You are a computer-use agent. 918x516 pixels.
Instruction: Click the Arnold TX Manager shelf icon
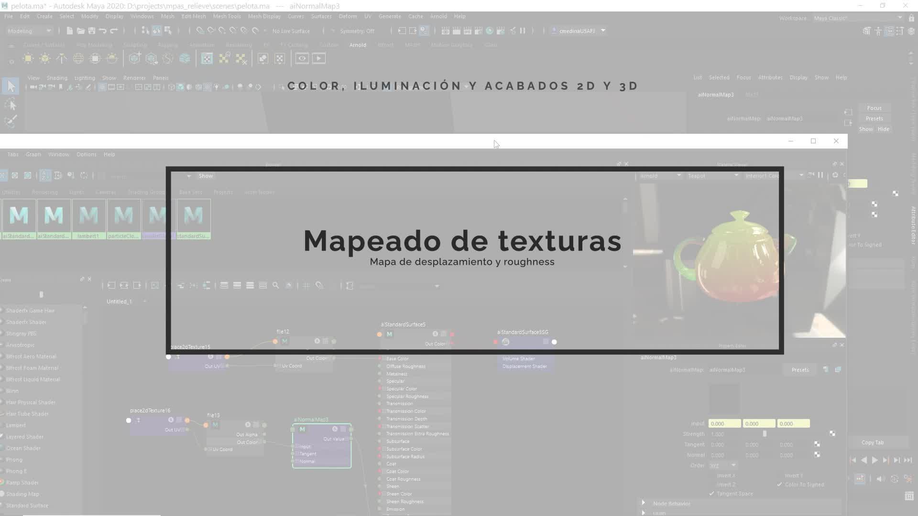coord(207,58)
